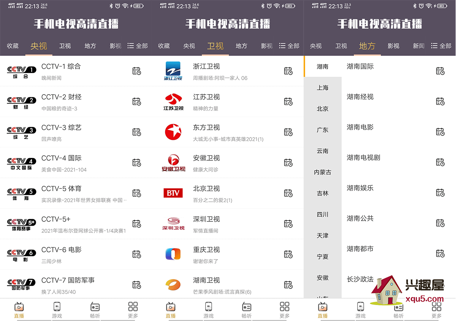The width and height of the screenshot is (456, 321).
Task: Open program schedule for CCTV-5+ row
Action: point(136,224)
